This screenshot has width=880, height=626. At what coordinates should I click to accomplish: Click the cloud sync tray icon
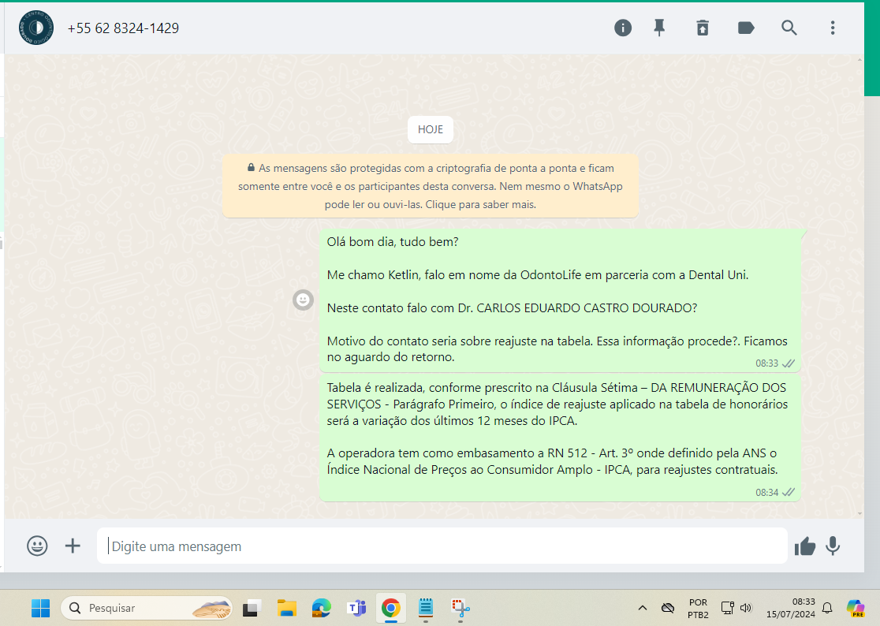667,608
